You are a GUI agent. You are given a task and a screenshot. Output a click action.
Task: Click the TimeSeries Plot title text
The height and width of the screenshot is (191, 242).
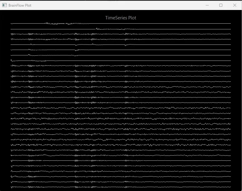pyautogui.click(x=121, y=18)
